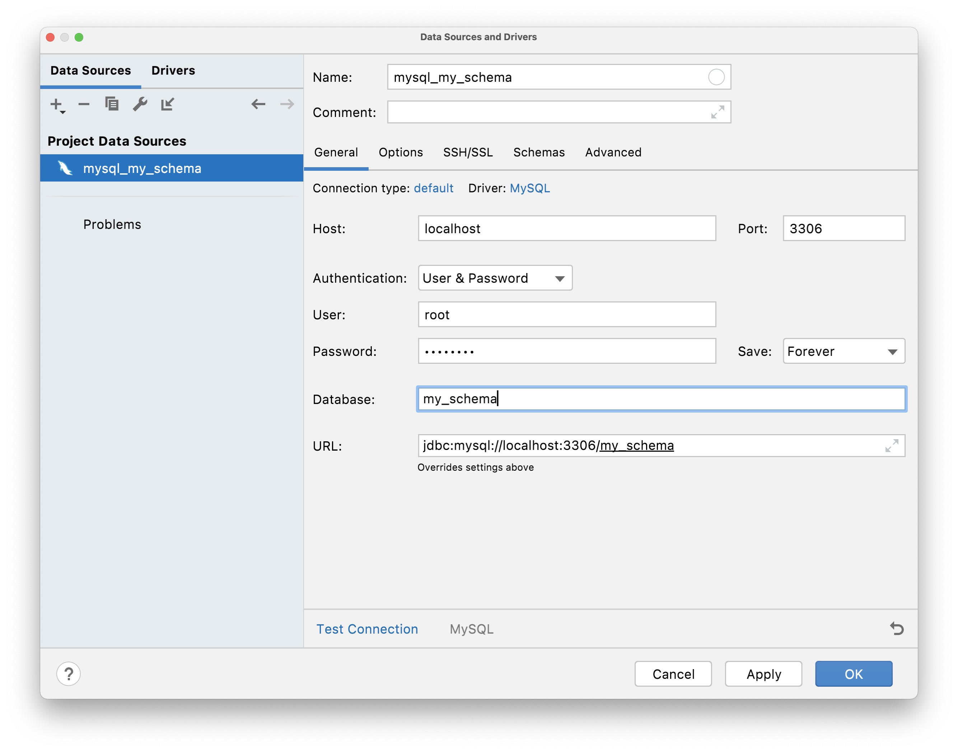Open the Authentication dropdown

point(495,278)
